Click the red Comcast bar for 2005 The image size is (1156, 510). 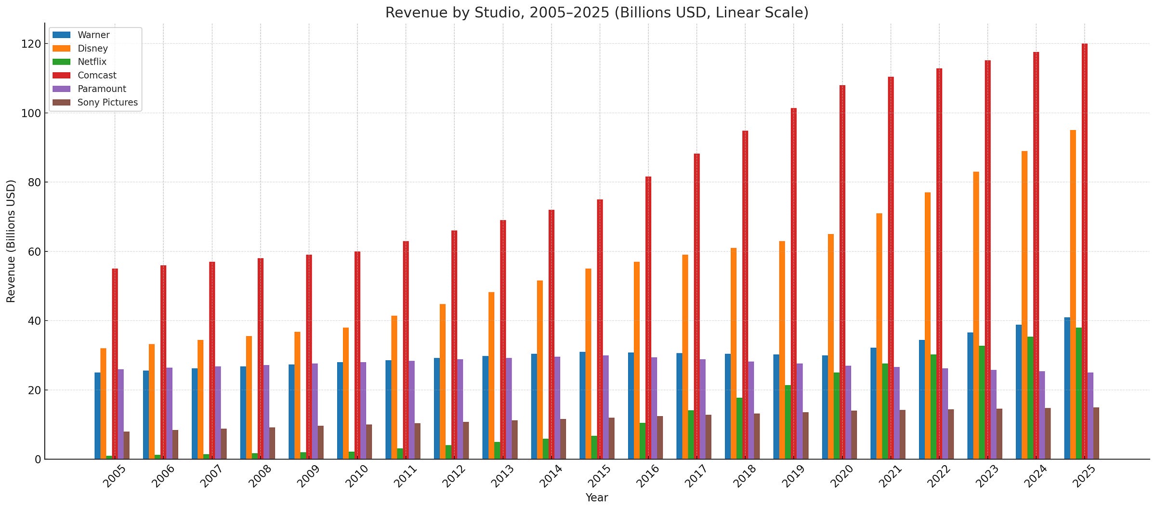[115, 364]
